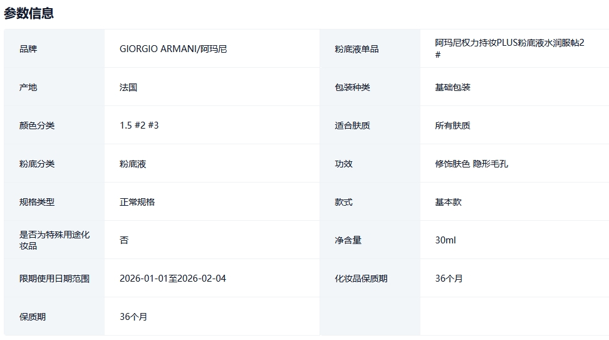Click the 限期使用日期范围 label
Image resolution: width=609 pixels, height=340 pixels.
coord(55,279)
